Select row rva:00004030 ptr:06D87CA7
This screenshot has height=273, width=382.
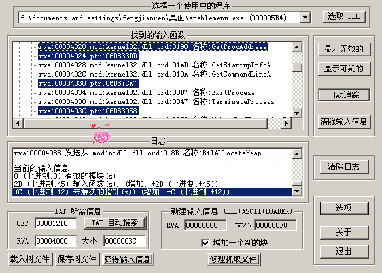[x=88, y=83]
